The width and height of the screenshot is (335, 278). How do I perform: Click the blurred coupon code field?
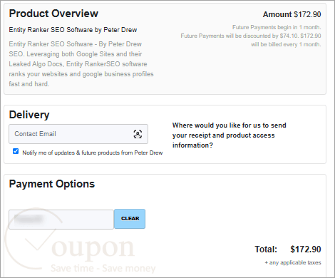tap(61, 220)
